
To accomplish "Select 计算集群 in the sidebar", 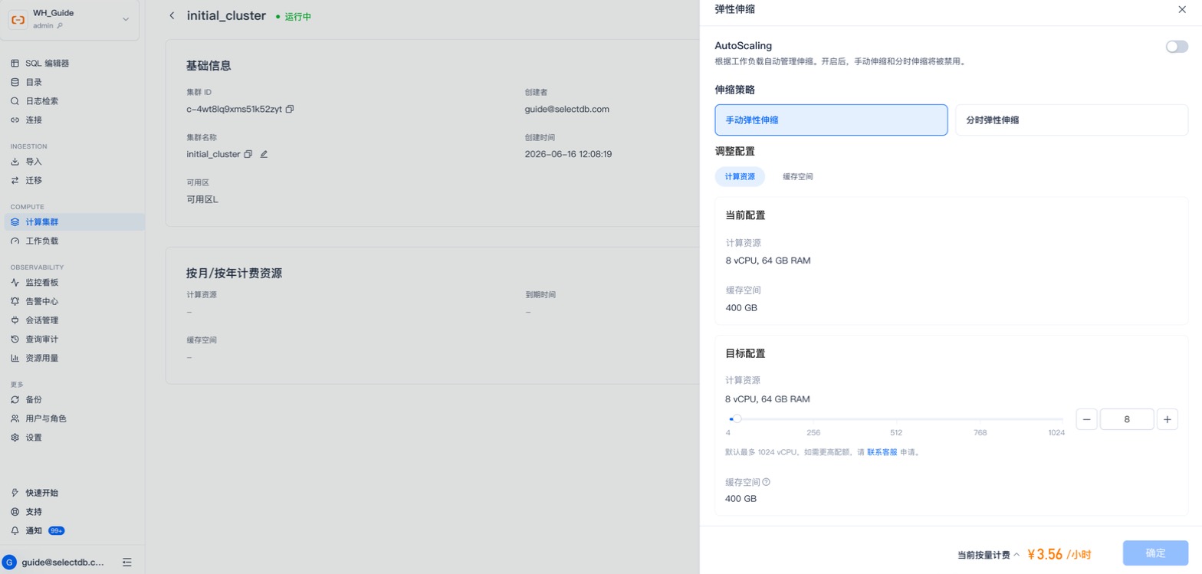I will click(x=74, y=222).
